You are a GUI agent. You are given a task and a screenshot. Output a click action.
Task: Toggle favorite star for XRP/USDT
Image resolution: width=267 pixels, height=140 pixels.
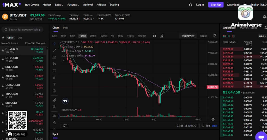(3, 77)
